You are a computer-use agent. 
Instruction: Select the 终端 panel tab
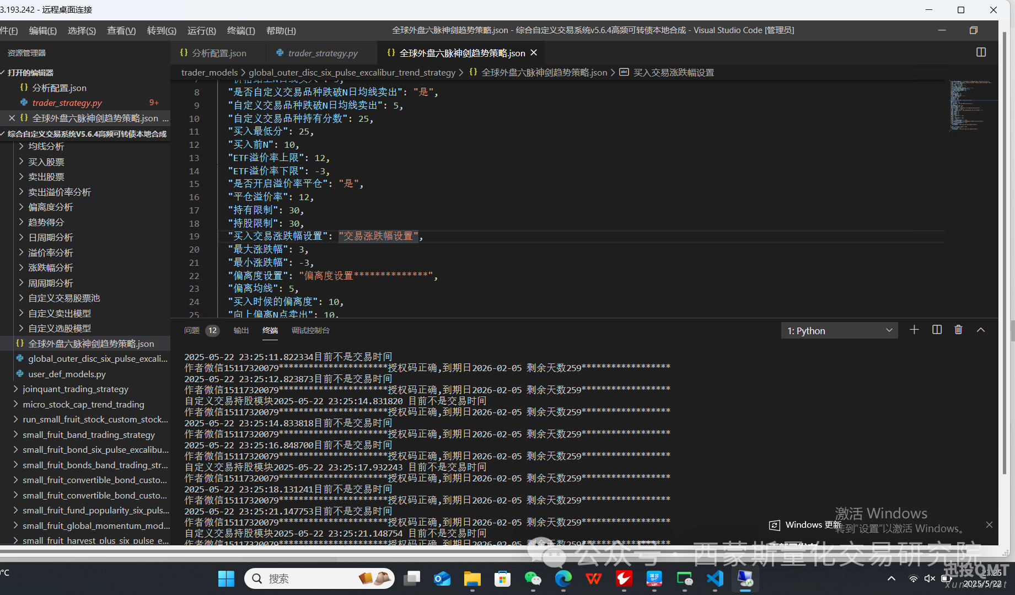pyautogui.click(x=270, y=330)
